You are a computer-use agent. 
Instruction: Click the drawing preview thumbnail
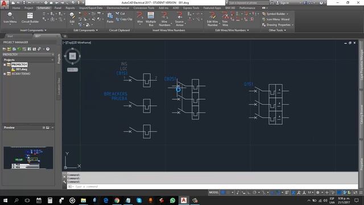(x=28, y=158)
